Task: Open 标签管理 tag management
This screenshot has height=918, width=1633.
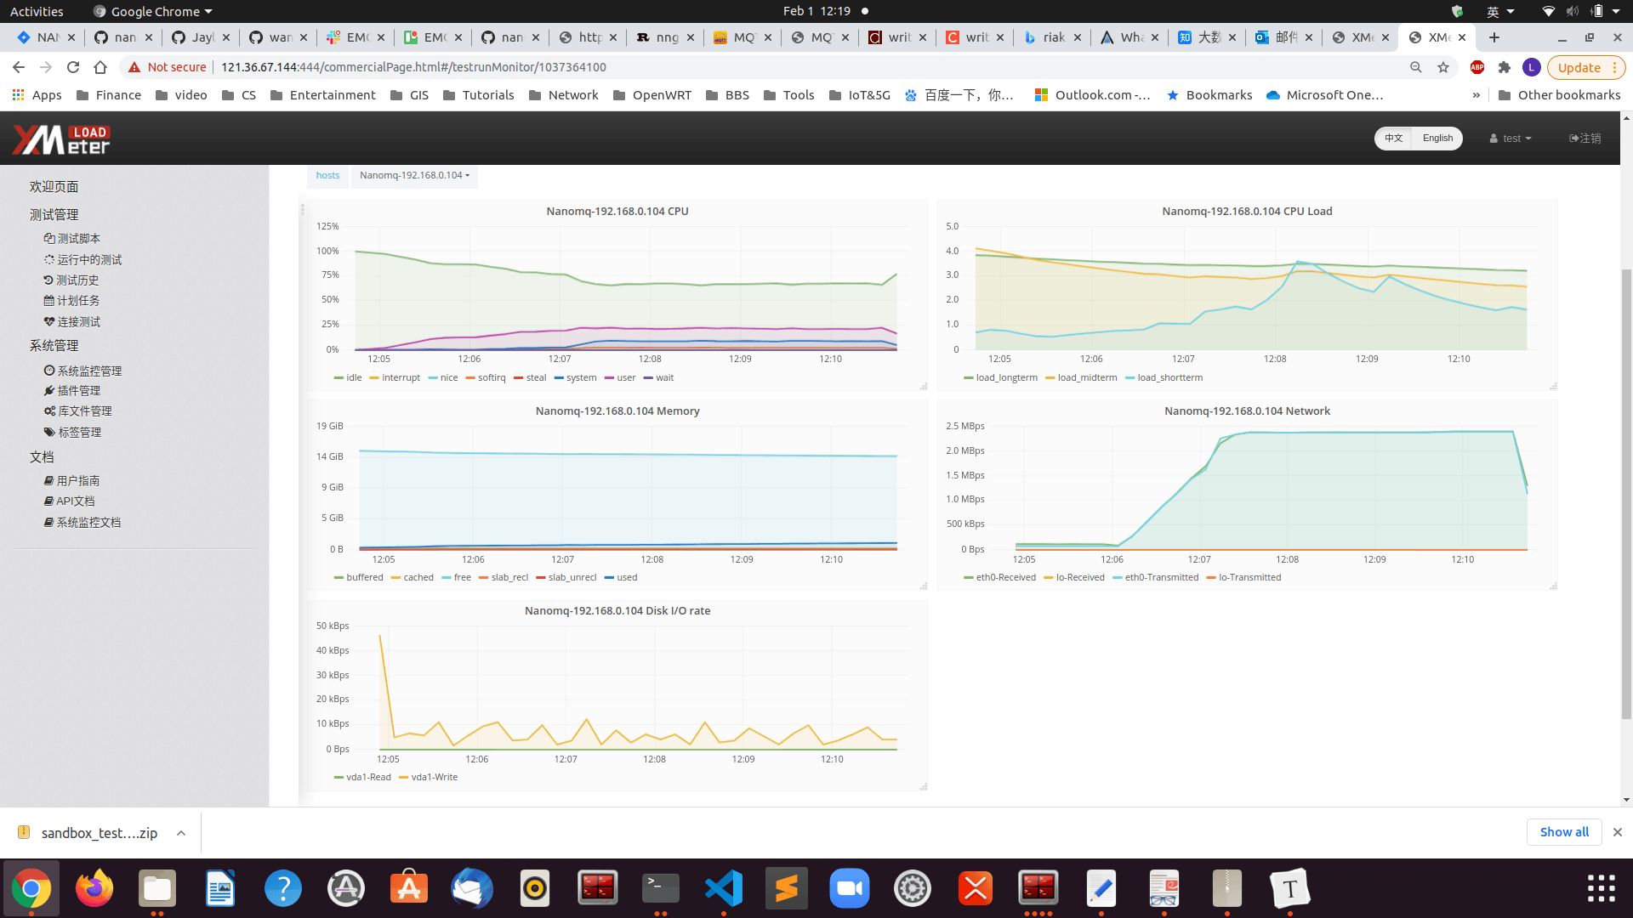Action: click(78, 433)
